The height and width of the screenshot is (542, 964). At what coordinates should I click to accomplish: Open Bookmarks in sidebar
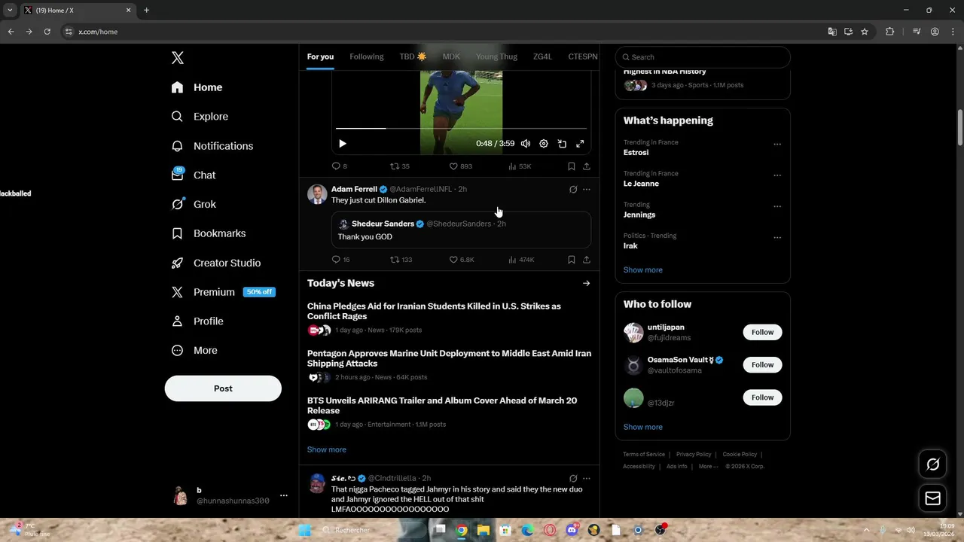point(208,233)
